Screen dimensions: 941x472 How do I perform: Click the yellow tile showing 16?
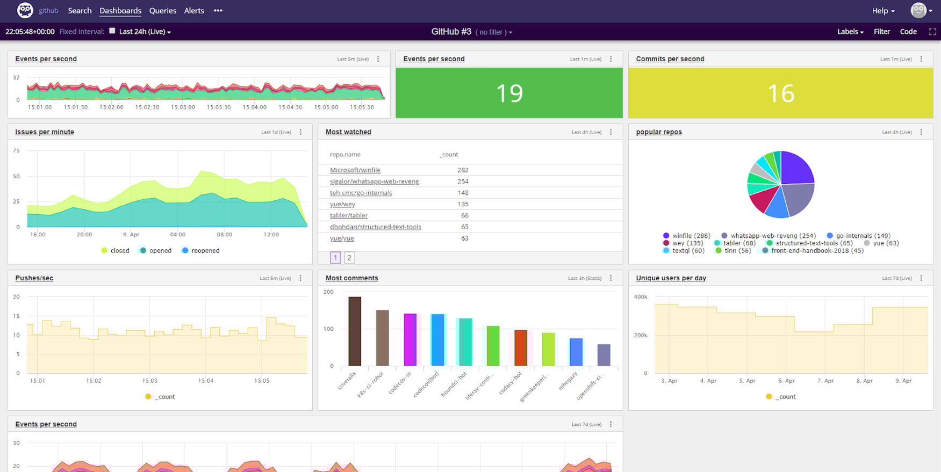[x=780, y=93]
